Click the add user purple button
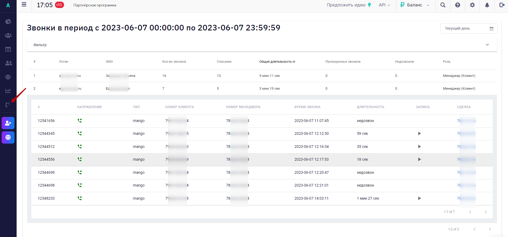 pyautogui.click(x=8, y=123)
